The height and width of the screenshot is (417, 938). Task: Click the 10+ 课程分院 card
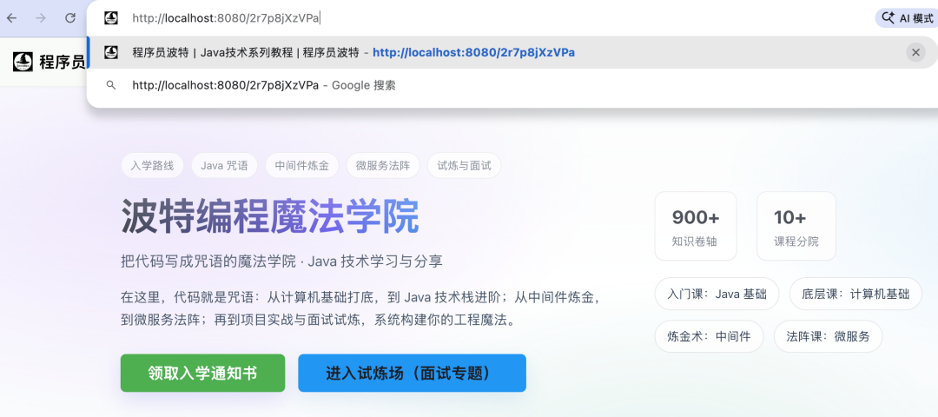coord(796,226)
